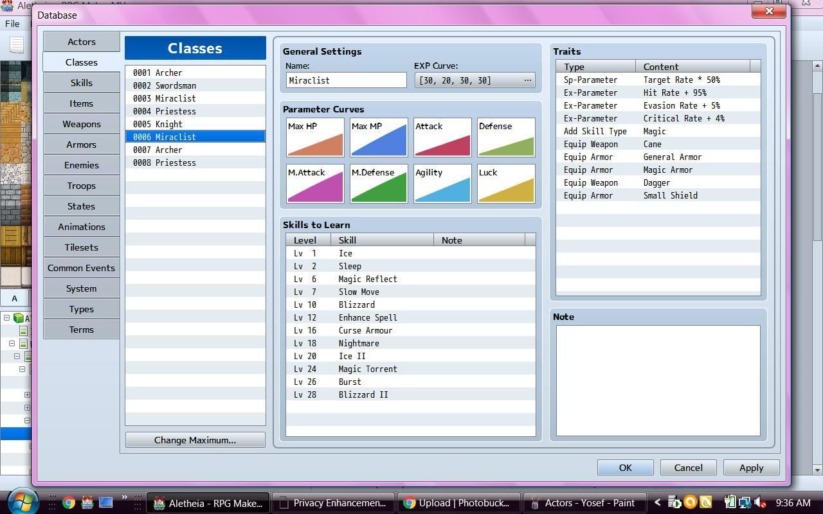Click the Chrome icon in taskbar
823x514 pixels.
68,503
